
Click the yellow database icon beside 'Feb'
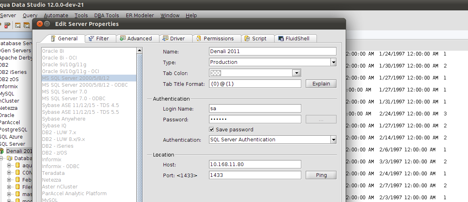(x=18, y=180)
